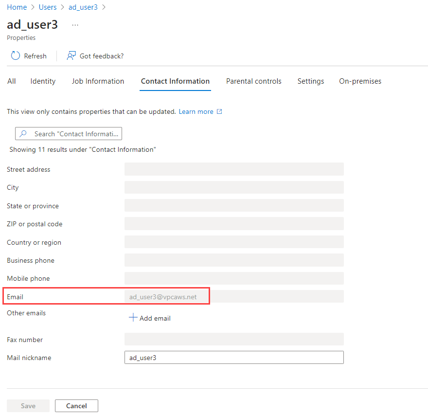The image size is (428, 416).
Task: Switch to the All tab
Action: [11, 81]
